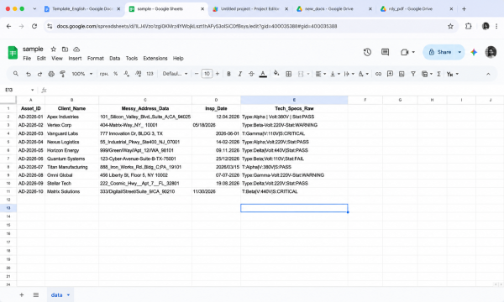Screen dimensions: 504x302
Task: Open the Data menu
Action: tap(115, 59)
